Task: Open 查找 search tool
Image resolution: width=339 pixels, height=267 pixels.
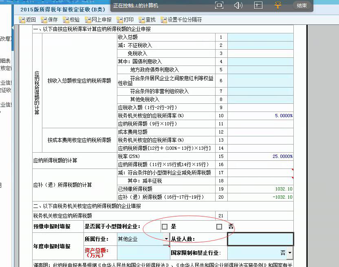Action: click(x=147, y=20)
